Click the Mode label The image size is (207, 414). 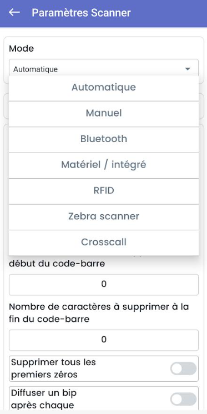(x=22, y=49)
